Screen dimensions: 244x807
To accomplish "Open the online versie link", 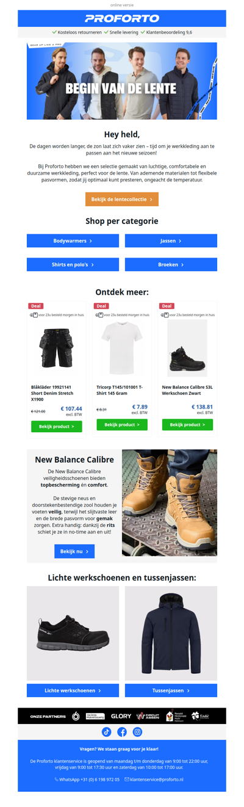I will click(x=122, y=4).
